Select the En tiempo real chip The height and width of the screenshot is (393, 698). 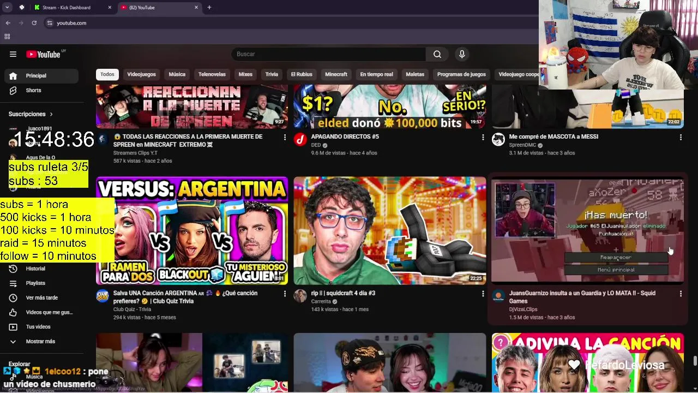pos(376,74)
